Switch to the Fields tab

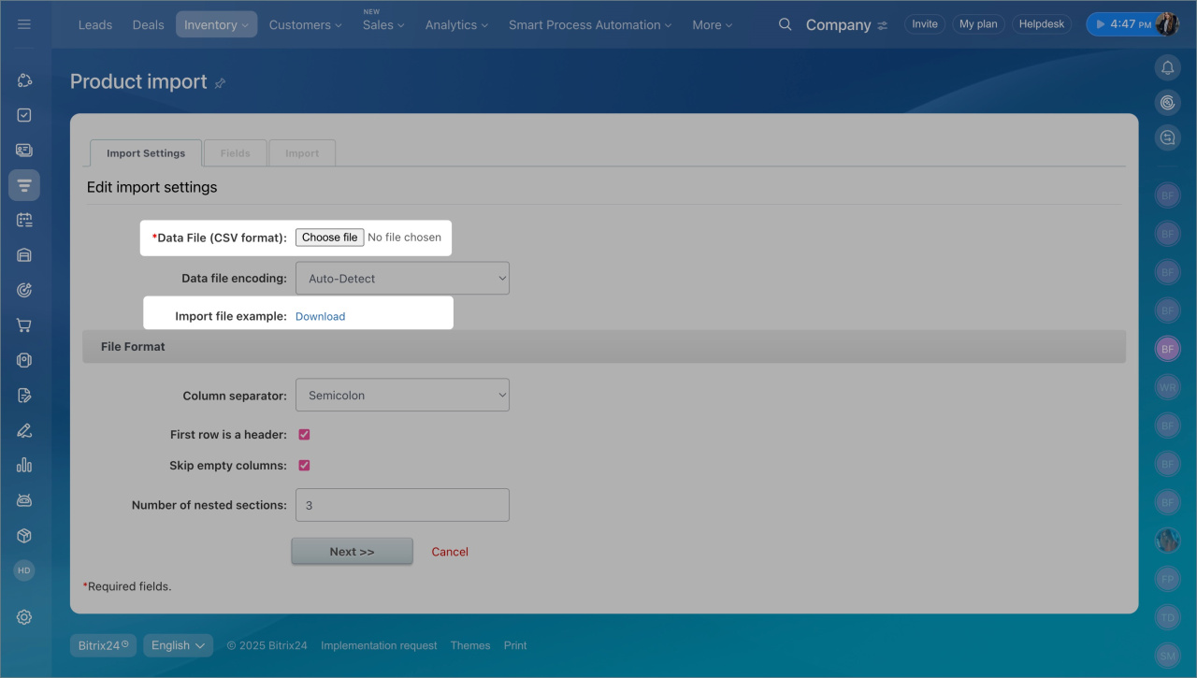coord(235,153)
